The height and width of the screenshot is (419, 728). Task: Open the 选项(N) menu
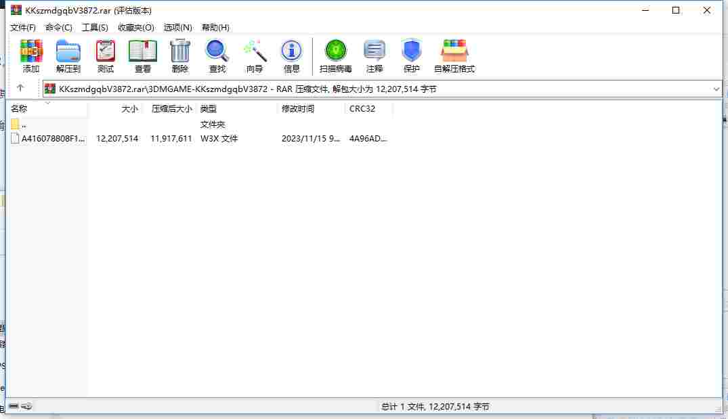tap(178, 27)
